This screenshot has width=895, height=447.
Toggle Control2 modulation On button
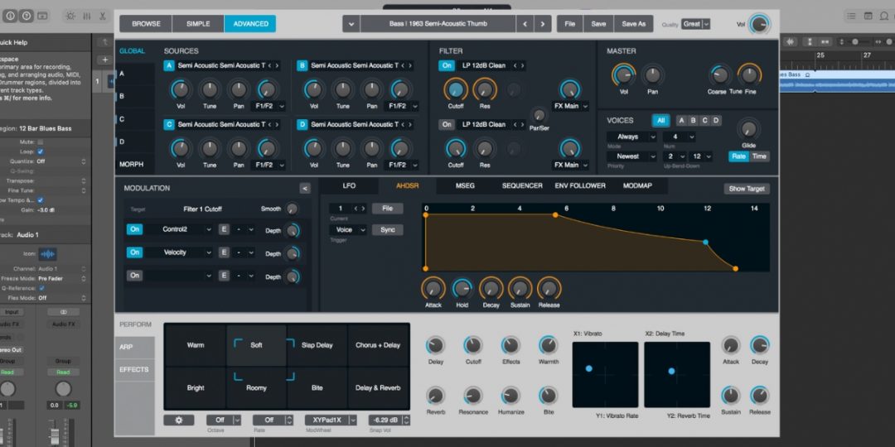(134, 229)
